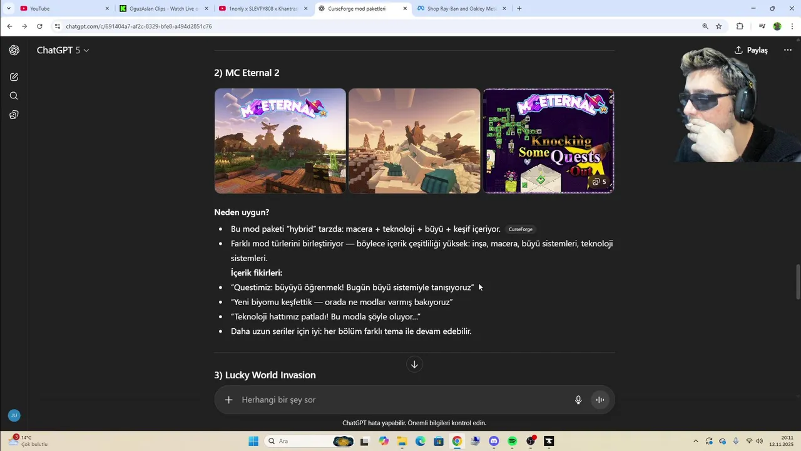Select the CurseForge mod paketleri tab

[362, 9]
